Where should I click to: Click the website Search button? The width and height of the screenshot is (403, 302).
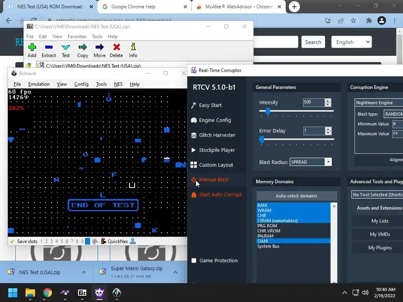click(313, 42)
